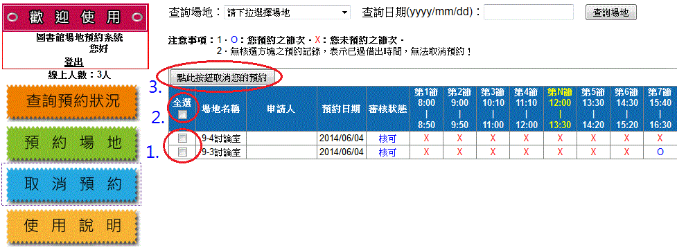
Task: Check the 9-3討論室 row checkbox
Action: (183, 152)
